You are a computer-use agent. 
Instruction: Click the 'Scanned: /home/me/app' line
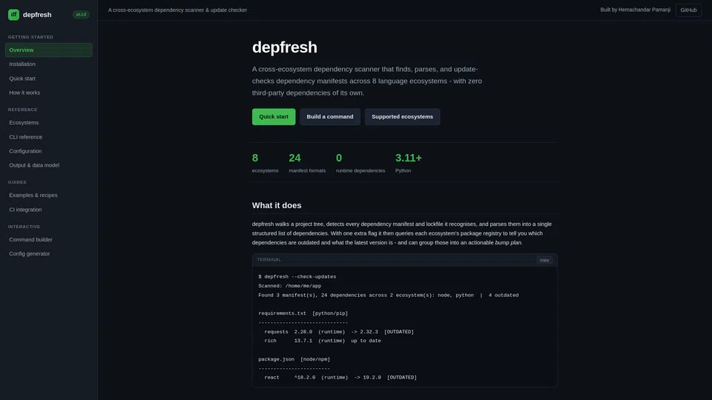click(290, 286)
